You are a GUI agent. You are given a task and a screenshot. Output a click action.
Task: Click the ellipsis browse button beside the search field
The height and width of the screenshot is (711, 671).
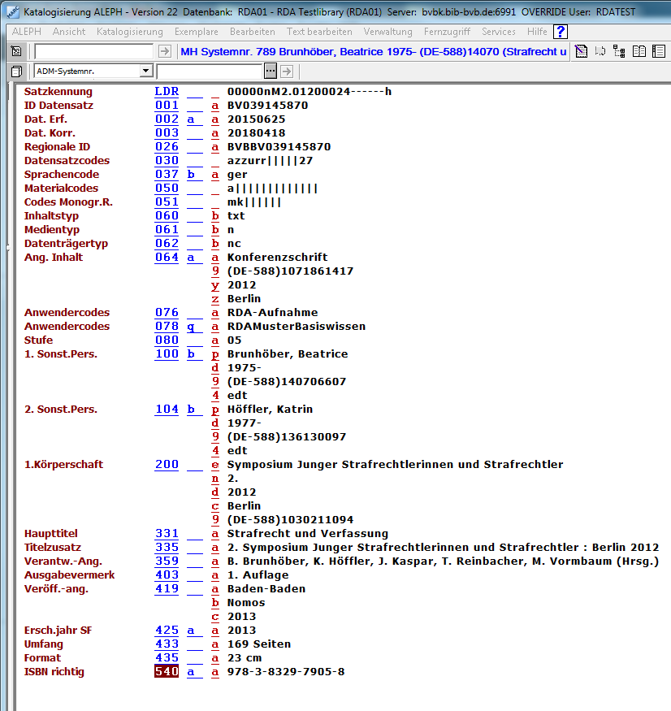[x=271, y=72]
